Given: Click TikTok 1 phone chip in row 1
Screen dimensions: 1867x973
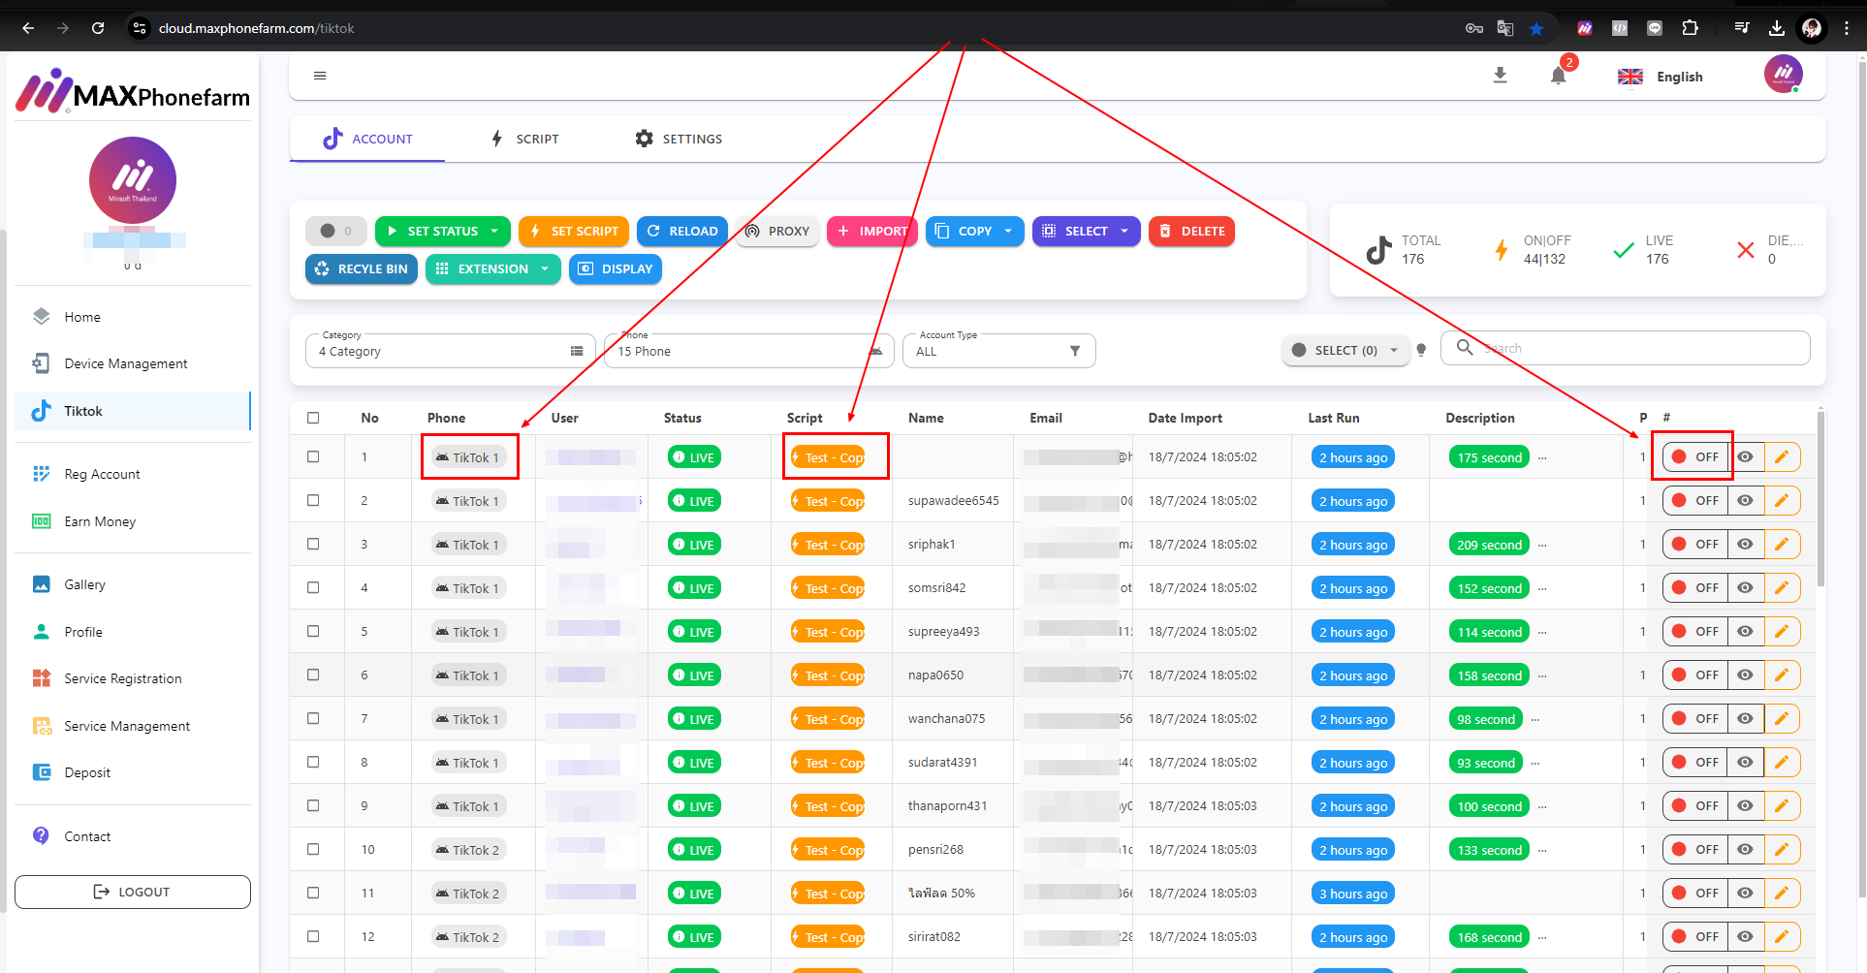Looking at the screenshot, I should [x=469, y=457].
